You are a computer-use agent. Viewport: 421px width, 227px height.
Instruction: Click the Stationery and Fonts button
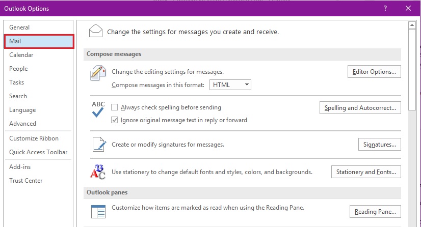click(366, 172)
